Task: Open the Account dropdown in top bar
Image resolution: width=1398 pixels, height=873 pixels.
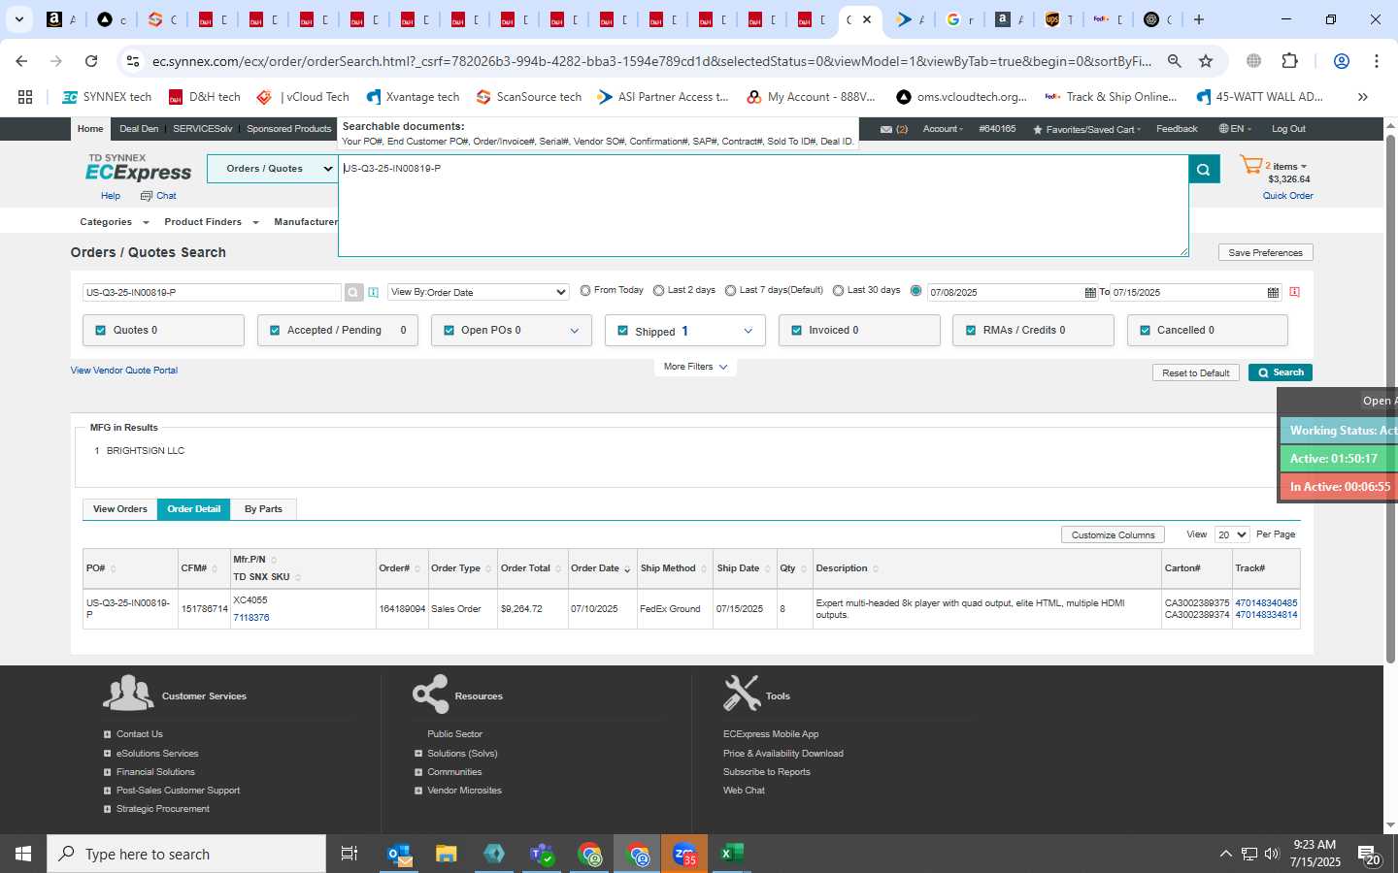Action: coord(943,129)
